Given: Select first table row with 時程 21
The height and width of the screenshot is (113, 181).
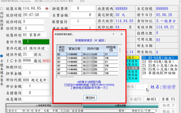Looking at the screenshot, I should 87,54.
